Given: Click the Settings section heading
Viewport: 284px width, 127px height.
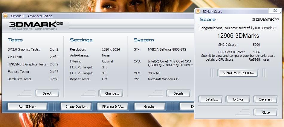Looking at the screenshot, I should [x=81, y=40].
